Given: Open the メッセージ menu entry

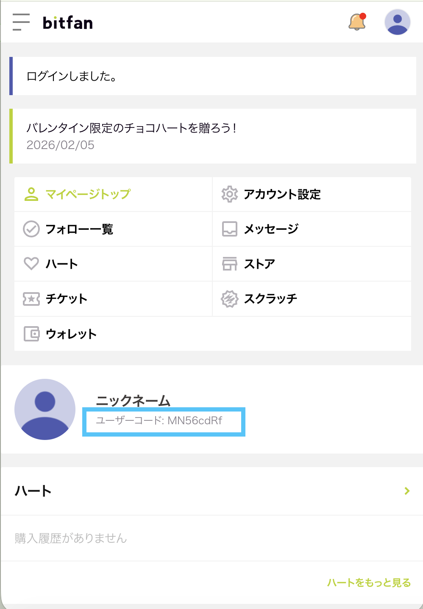Looking at the screenshot, I should click(271, 229).
